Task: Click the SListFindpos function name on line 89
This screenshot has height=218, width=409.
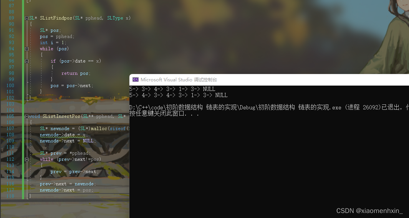Action: (56, 18)
